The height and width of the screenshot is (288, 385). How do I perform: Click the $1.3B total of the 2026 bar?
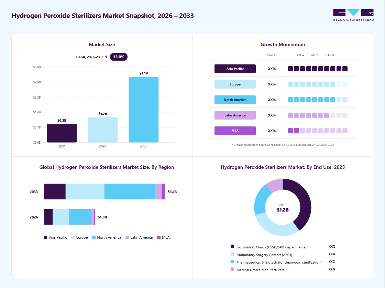[102, 217]
